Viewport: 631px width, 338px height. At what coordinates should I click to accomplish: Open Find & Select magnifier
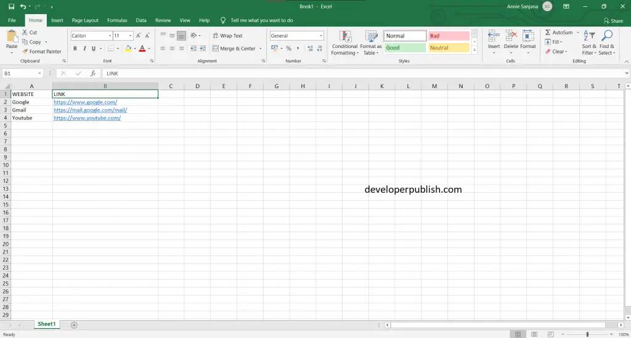coord(607,43)
